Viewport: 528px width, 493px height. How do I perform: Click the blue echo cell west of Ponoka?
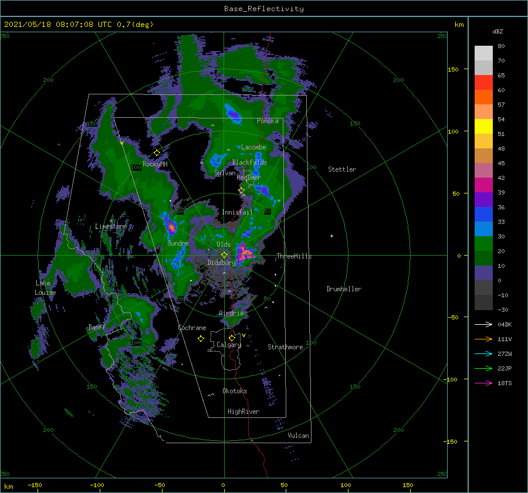(x=233, y=113)
